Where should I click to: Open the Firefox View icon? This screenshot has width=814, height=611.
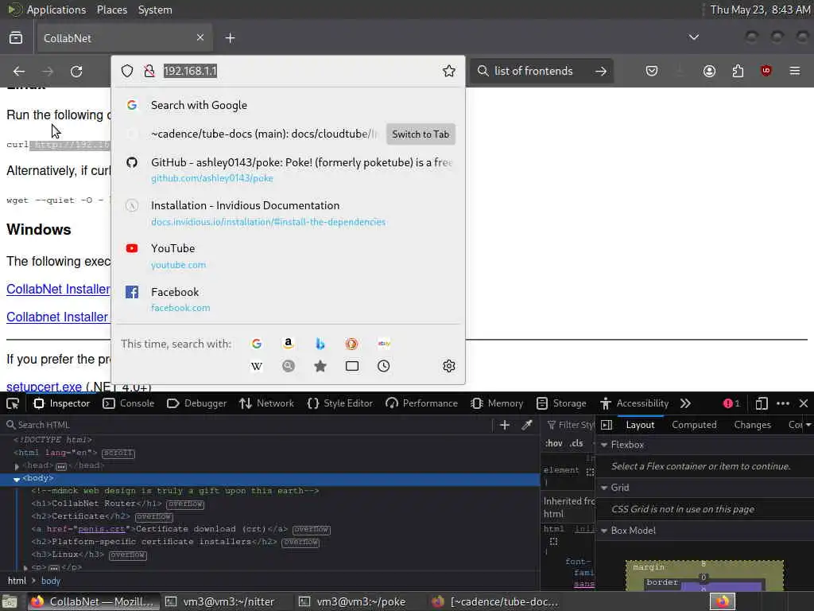[16, 38]
